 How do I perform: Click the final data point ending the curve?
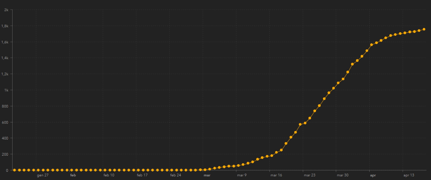[x=424, y=29]
